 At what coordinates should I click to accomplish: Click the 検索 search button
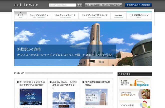[79, 5]
